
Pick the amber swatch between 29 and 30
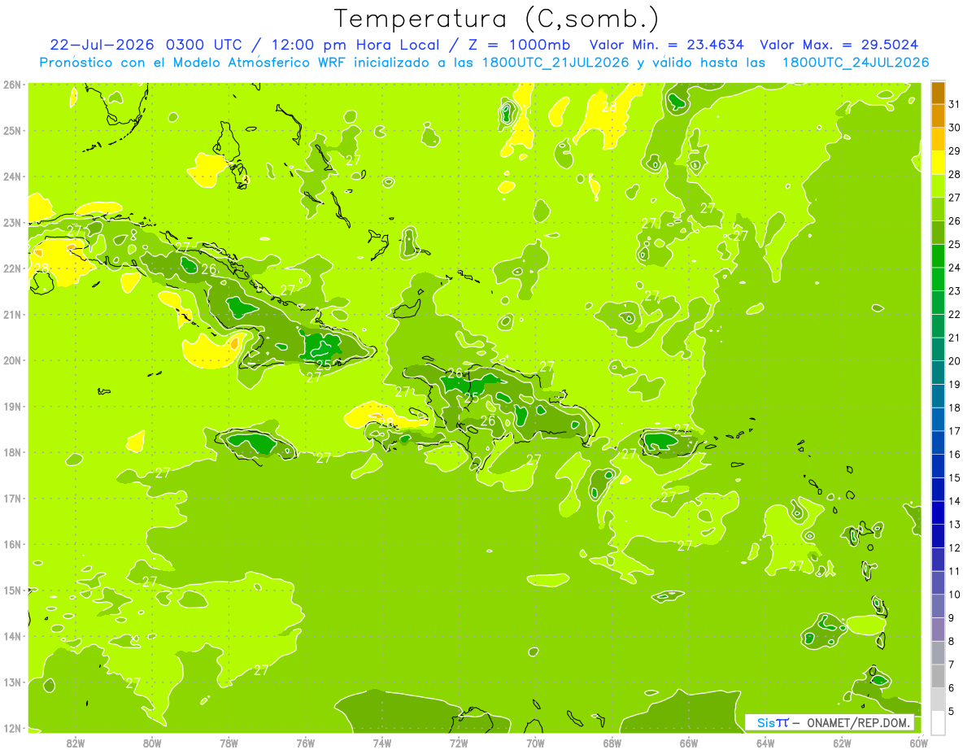point(938,139)
